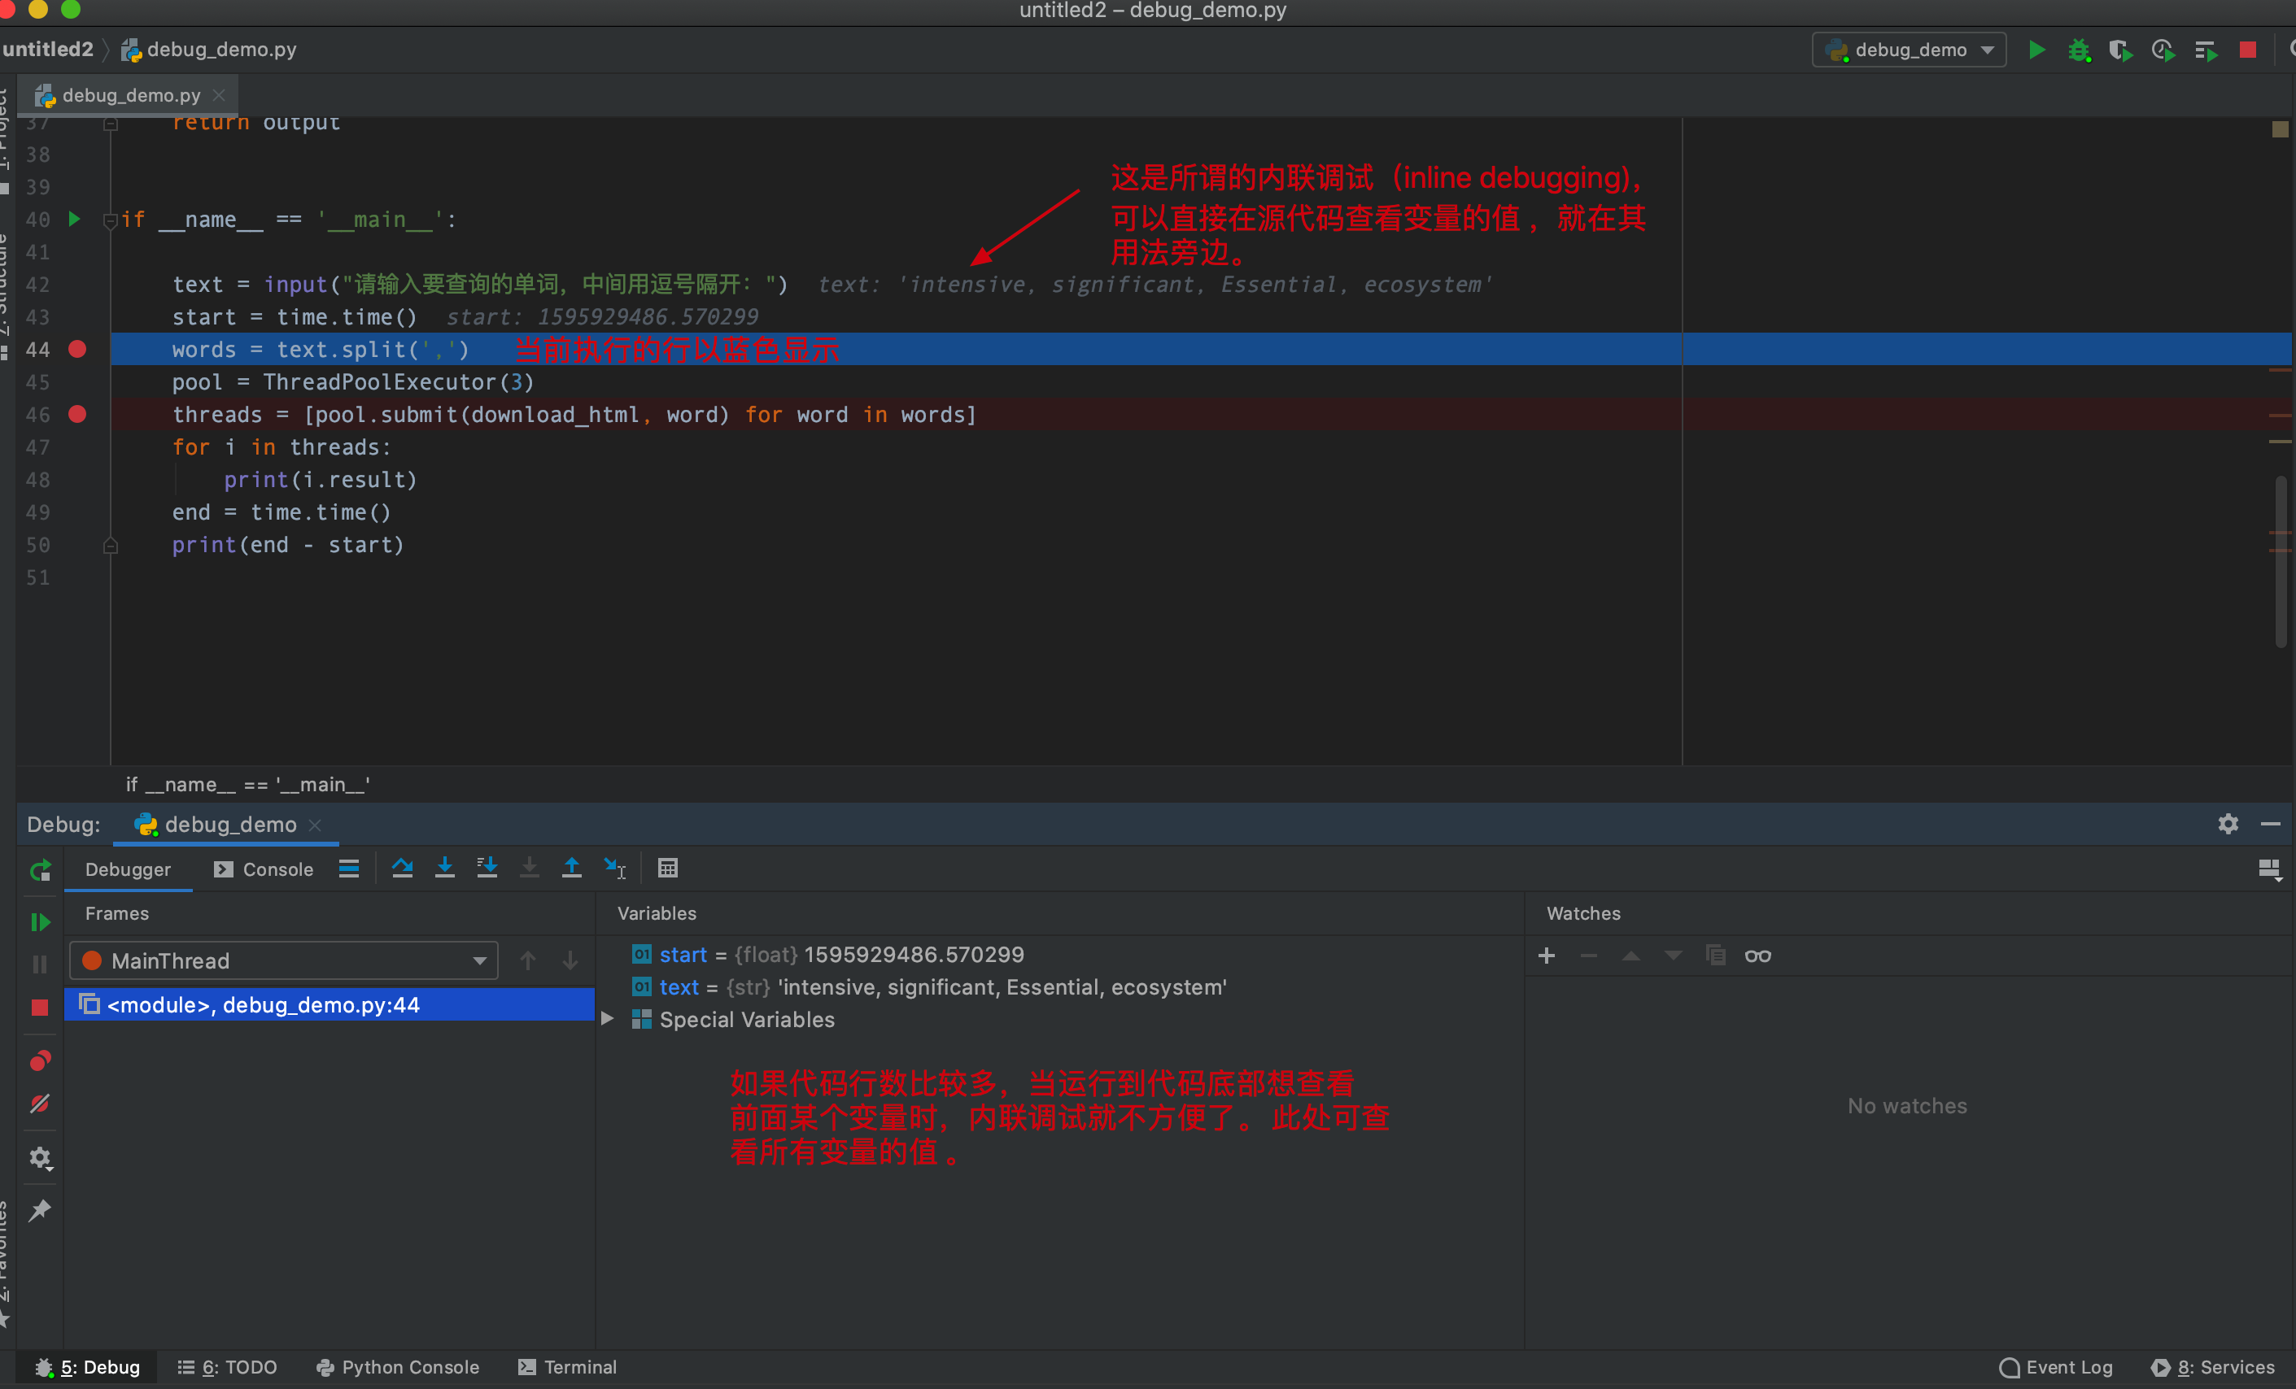Viewport: 2296px width, 1389px height.
Task: Toggle Show watches in variables icon
Action: (x=1757, y=956)
